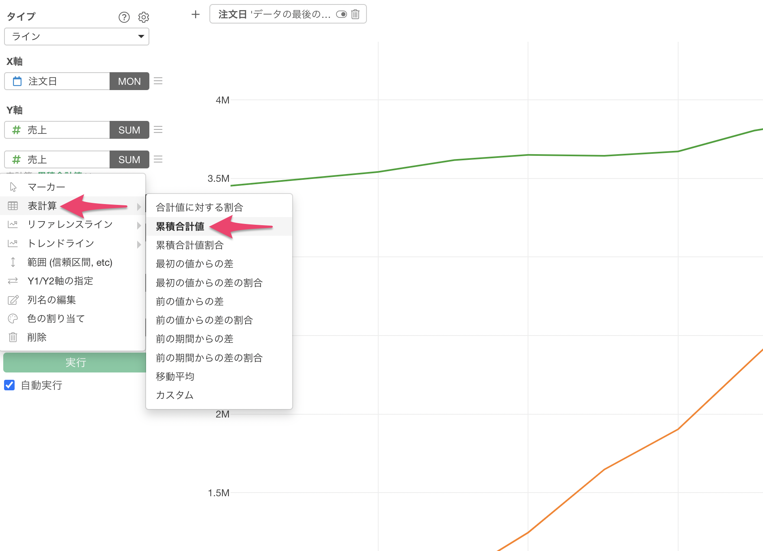Image resolution: width=763 pixels, height=551 pixels.
Task: Expand the リファレンスライン submenu arrow
Action: tap(139, 225)
